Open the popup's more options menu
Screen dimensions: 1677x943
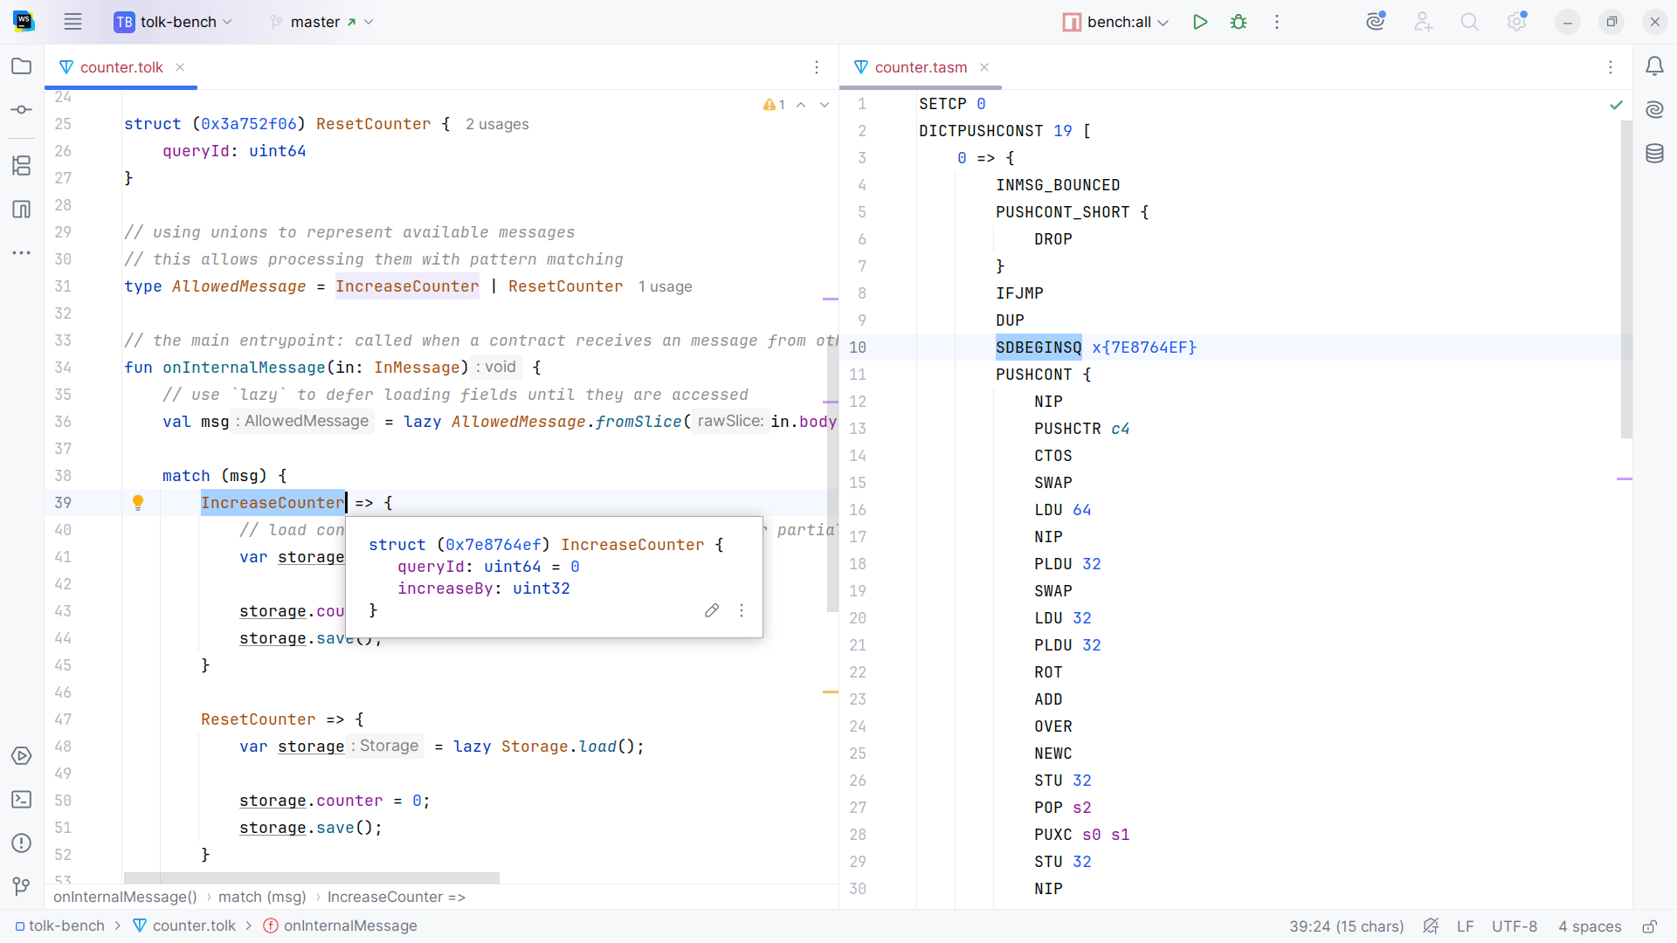(742, 610)
